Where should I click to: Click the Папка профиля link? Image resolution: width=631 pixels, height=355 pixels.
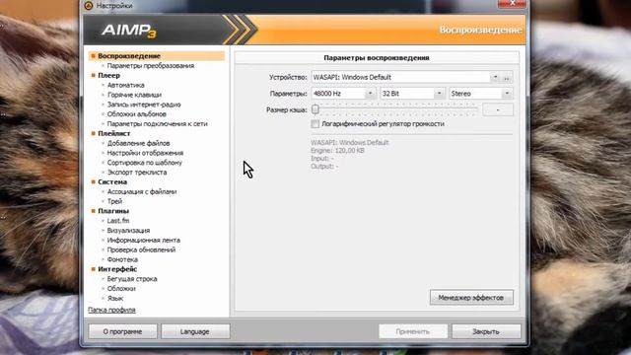111,310
